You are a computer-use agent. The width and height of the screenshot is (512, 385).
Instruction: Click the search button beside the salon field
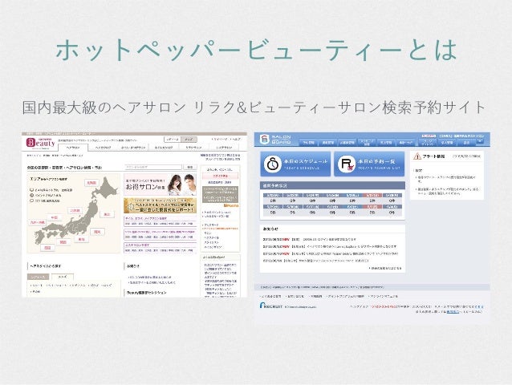tap(189, 167)
